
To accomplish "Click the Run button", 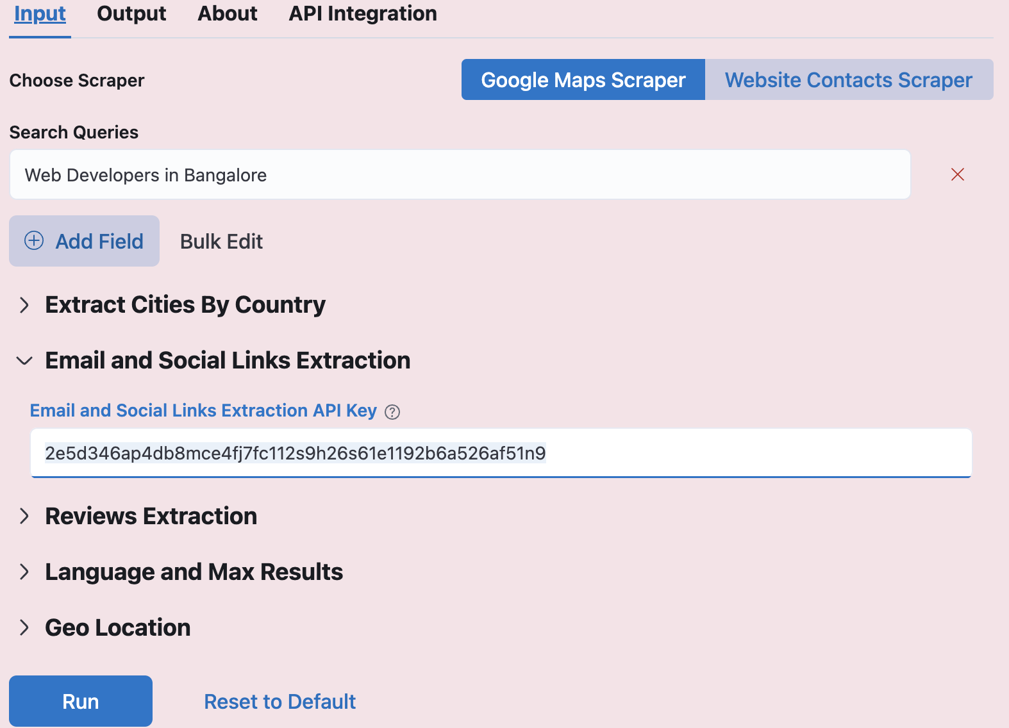I will pyautogui.click(x=81, y=701).
